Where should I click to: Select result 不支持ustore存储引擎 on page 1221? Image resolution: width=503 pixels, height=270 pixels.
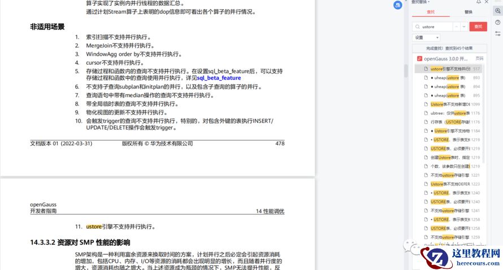[448, 175]
